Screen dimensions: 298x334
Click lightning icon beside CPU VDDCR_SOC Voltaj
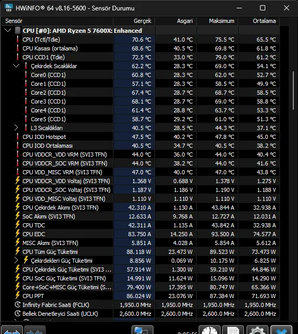(x=18, y=189)
